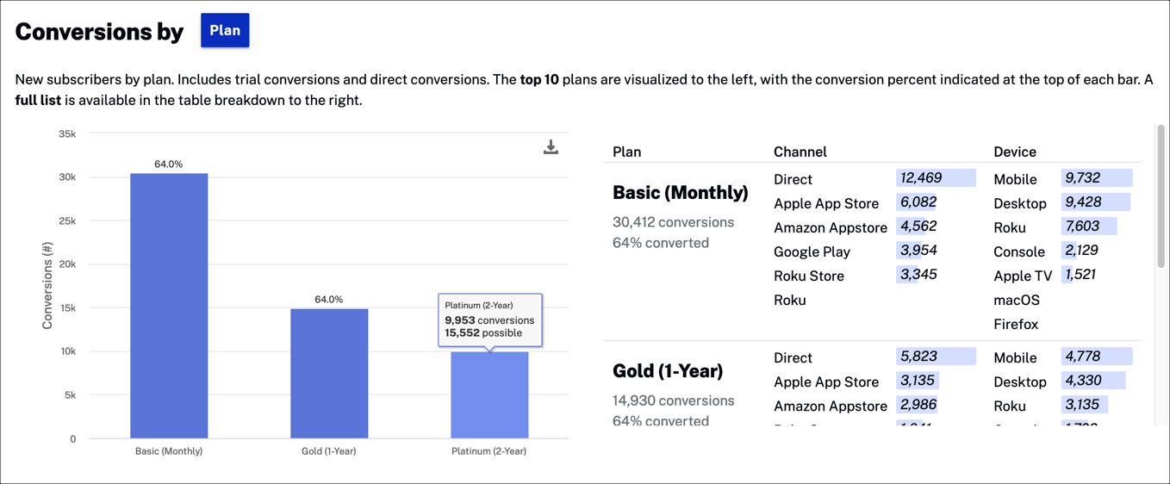Open the Plan selector button

[x=225, y=30]
